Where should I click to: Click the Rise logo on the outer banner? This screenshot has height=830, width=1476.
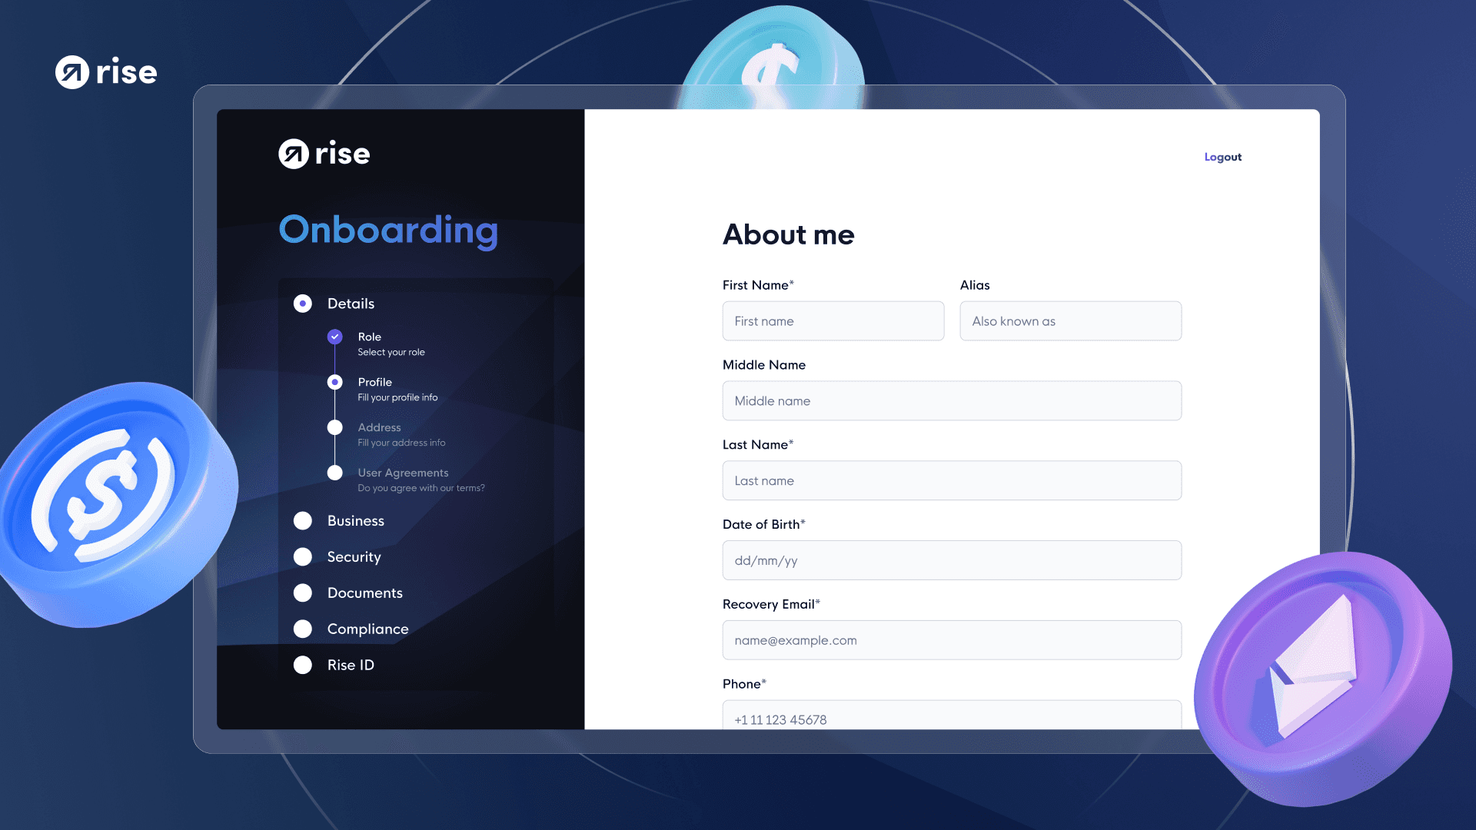pyautogui.click(x=106, y=72)
